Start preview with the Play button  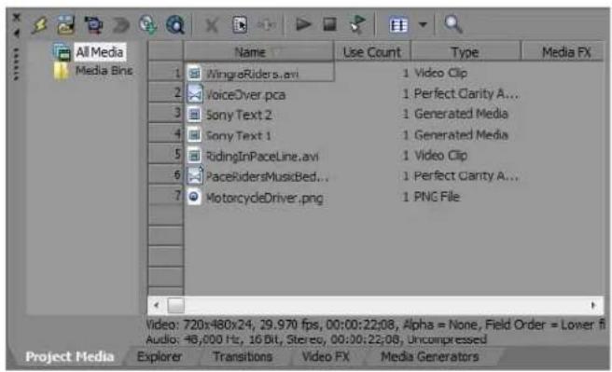[x=303, y=24]
